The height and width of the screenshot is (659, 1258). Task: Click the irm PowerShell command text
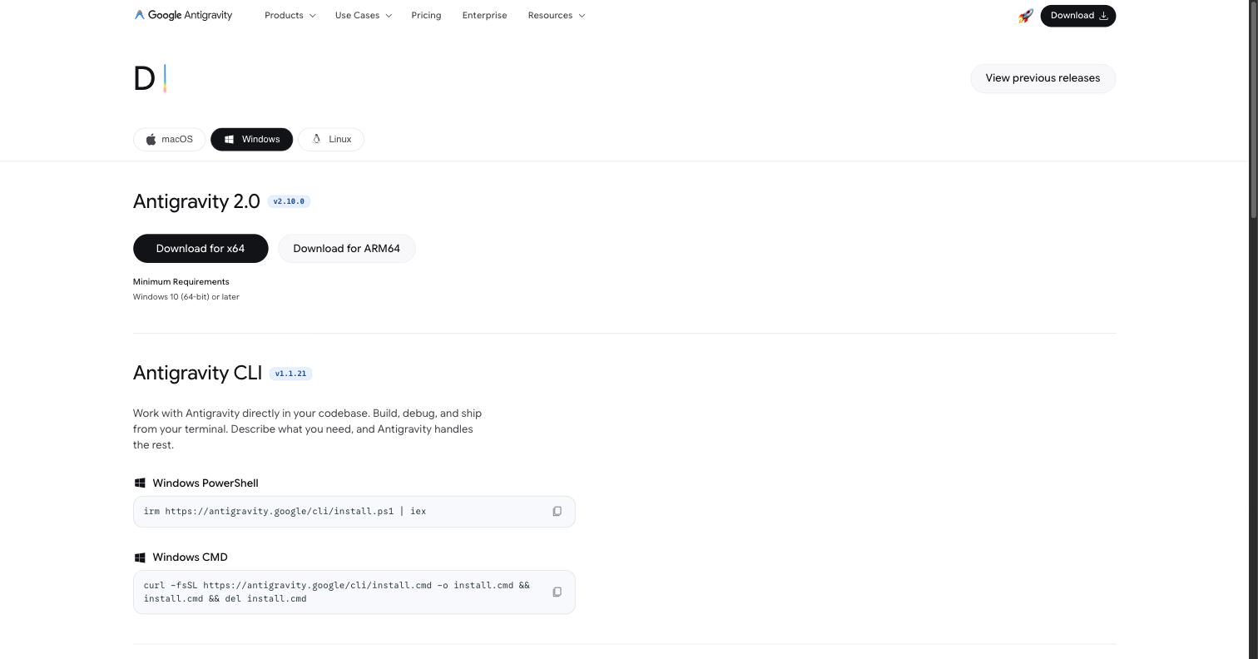click(x=285, y=512)
